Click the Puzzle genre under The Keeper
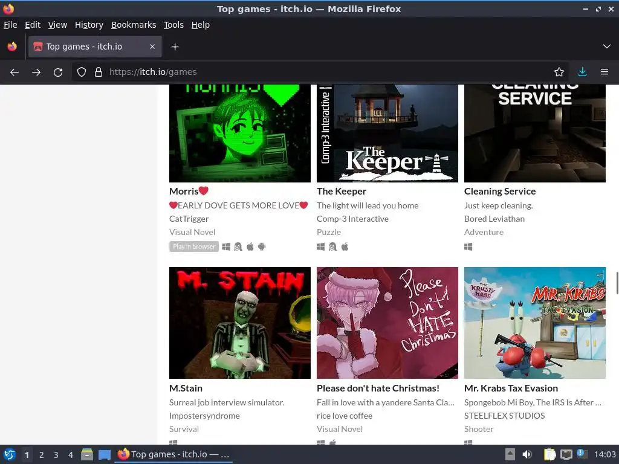This screenshot has height=464, width=619. [328, 232]
